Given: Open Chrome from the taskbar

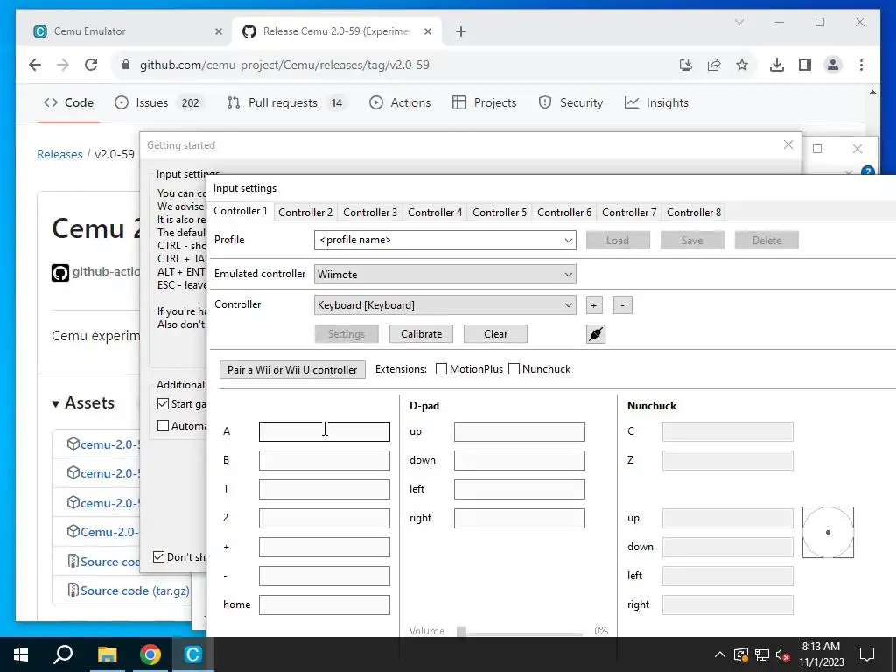Looking at the screenshot, I should pos(150,654).
